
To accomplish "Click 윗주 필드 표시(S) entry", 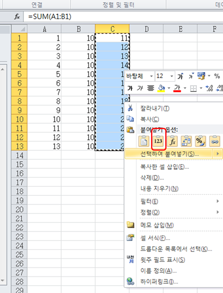I will pyautogui.click(x=163, y=260).
